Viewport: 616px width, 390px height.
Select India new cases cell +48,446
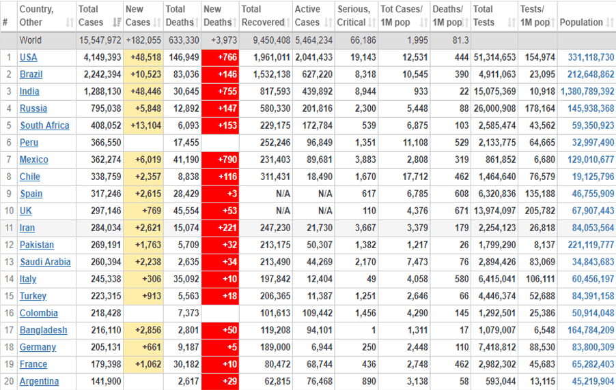coord(143,91)
